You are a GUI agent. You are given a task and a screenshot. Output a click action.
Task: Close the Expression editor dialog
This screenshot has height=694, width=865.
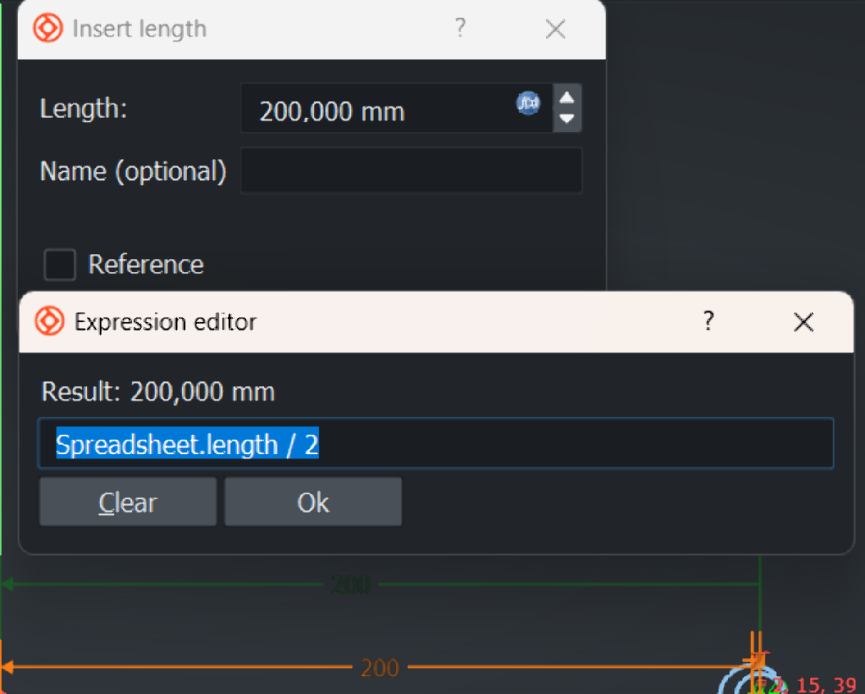[x=803, y=322]
